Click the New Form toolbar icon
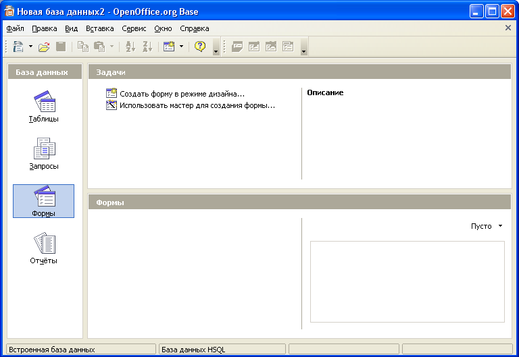519x357 pixels. point(169,47)
